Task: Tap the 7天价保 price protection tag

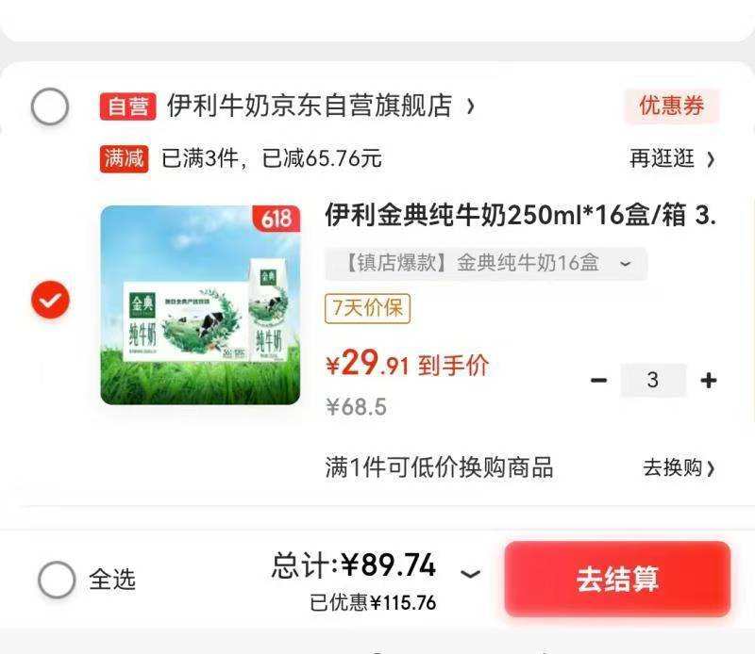Action: [x=368, y=308]
